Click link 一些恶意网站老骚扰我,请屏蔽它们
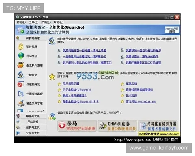 (84, 57)
